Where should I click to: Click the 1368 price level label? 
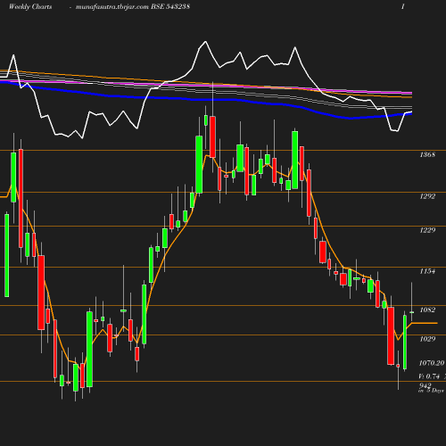tap(427, 154)
